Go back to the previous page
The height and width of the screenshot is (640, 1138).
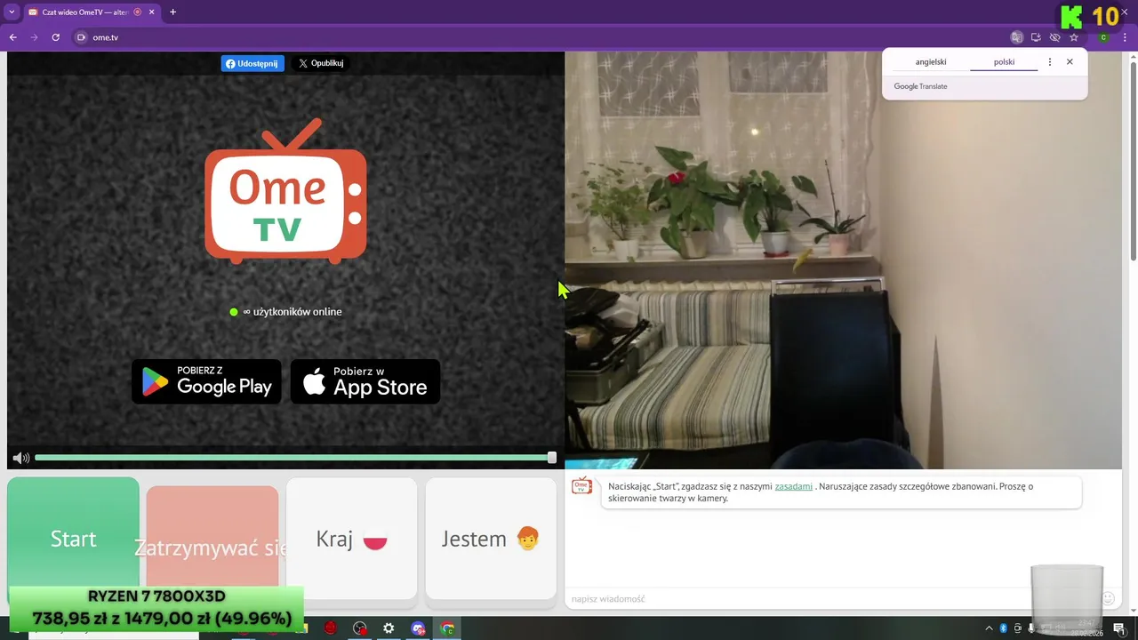(x=12, y=37)
